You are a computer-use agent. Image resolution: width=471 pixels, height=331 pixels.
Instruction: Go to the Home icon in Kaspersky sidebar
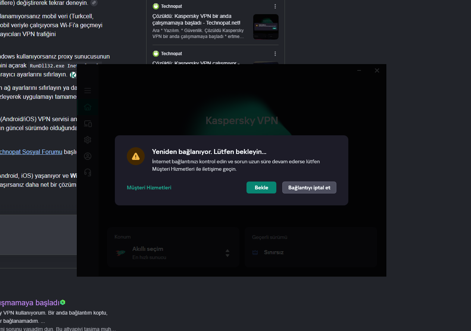click(x=88, y=107)
